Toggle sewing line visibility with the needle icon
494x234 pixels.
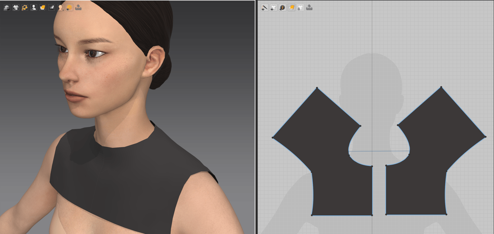tap(264, 7)
